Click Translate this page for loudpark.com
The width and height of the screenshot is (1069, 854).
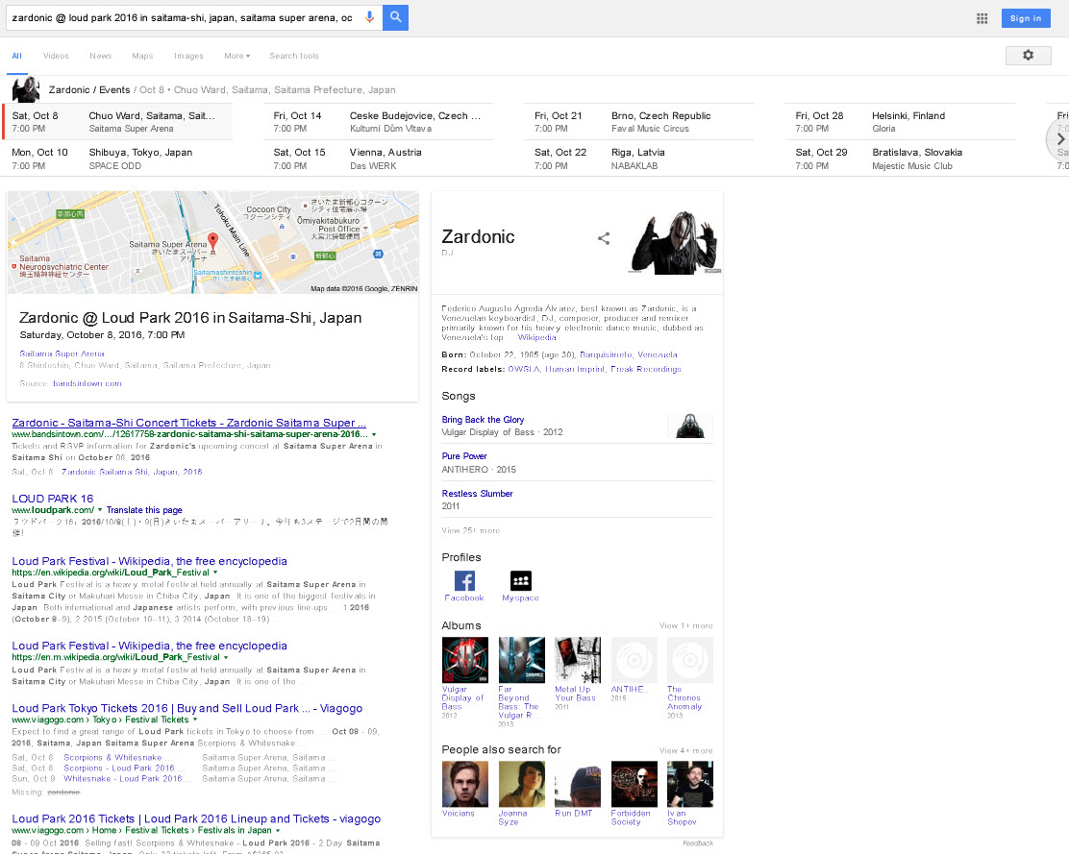point(144,510)
